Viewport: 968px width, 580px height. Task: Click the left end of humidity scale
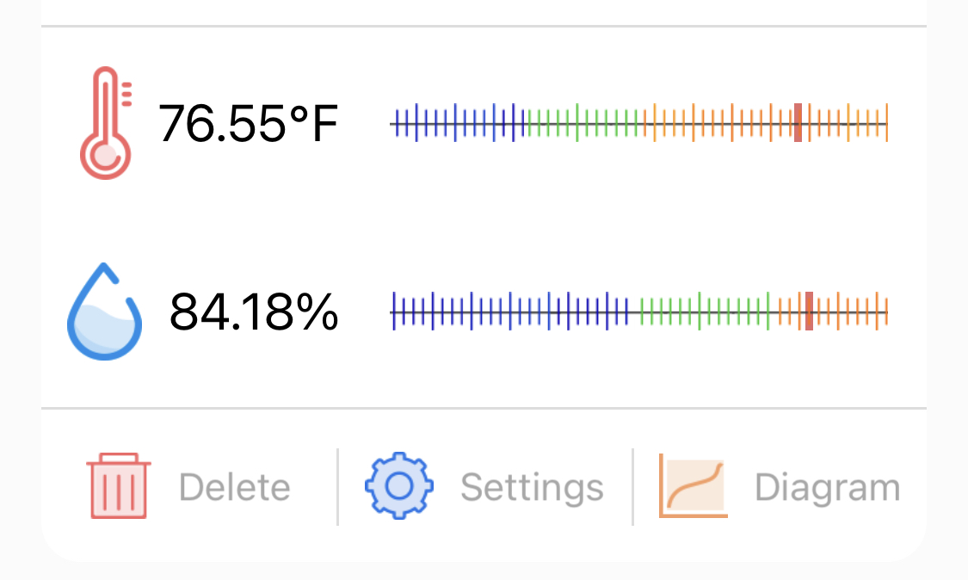click(x=393, y=311)
